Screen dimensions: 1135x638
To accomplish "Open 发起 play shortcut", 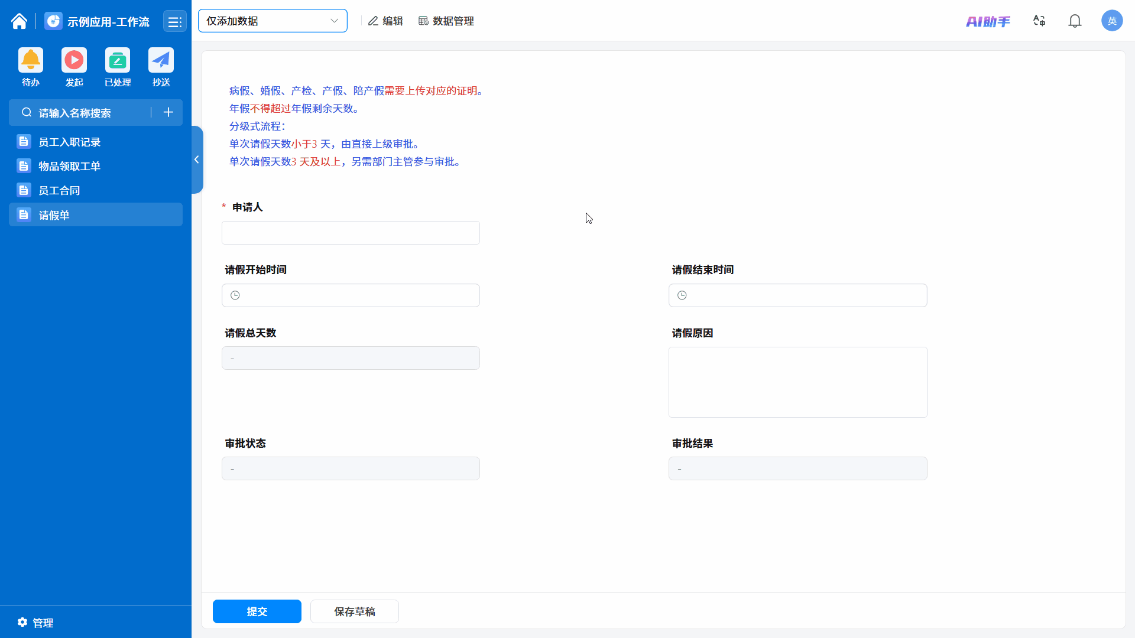I will pyautogui.click(x=74, y=60).
